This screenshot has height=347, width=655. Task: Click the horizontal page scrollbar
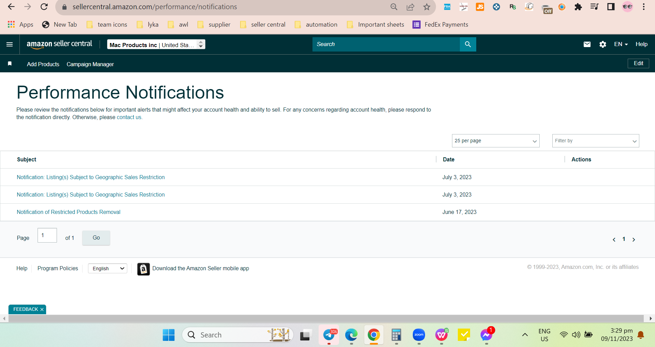pyautogui.click(x=326, y=318)
